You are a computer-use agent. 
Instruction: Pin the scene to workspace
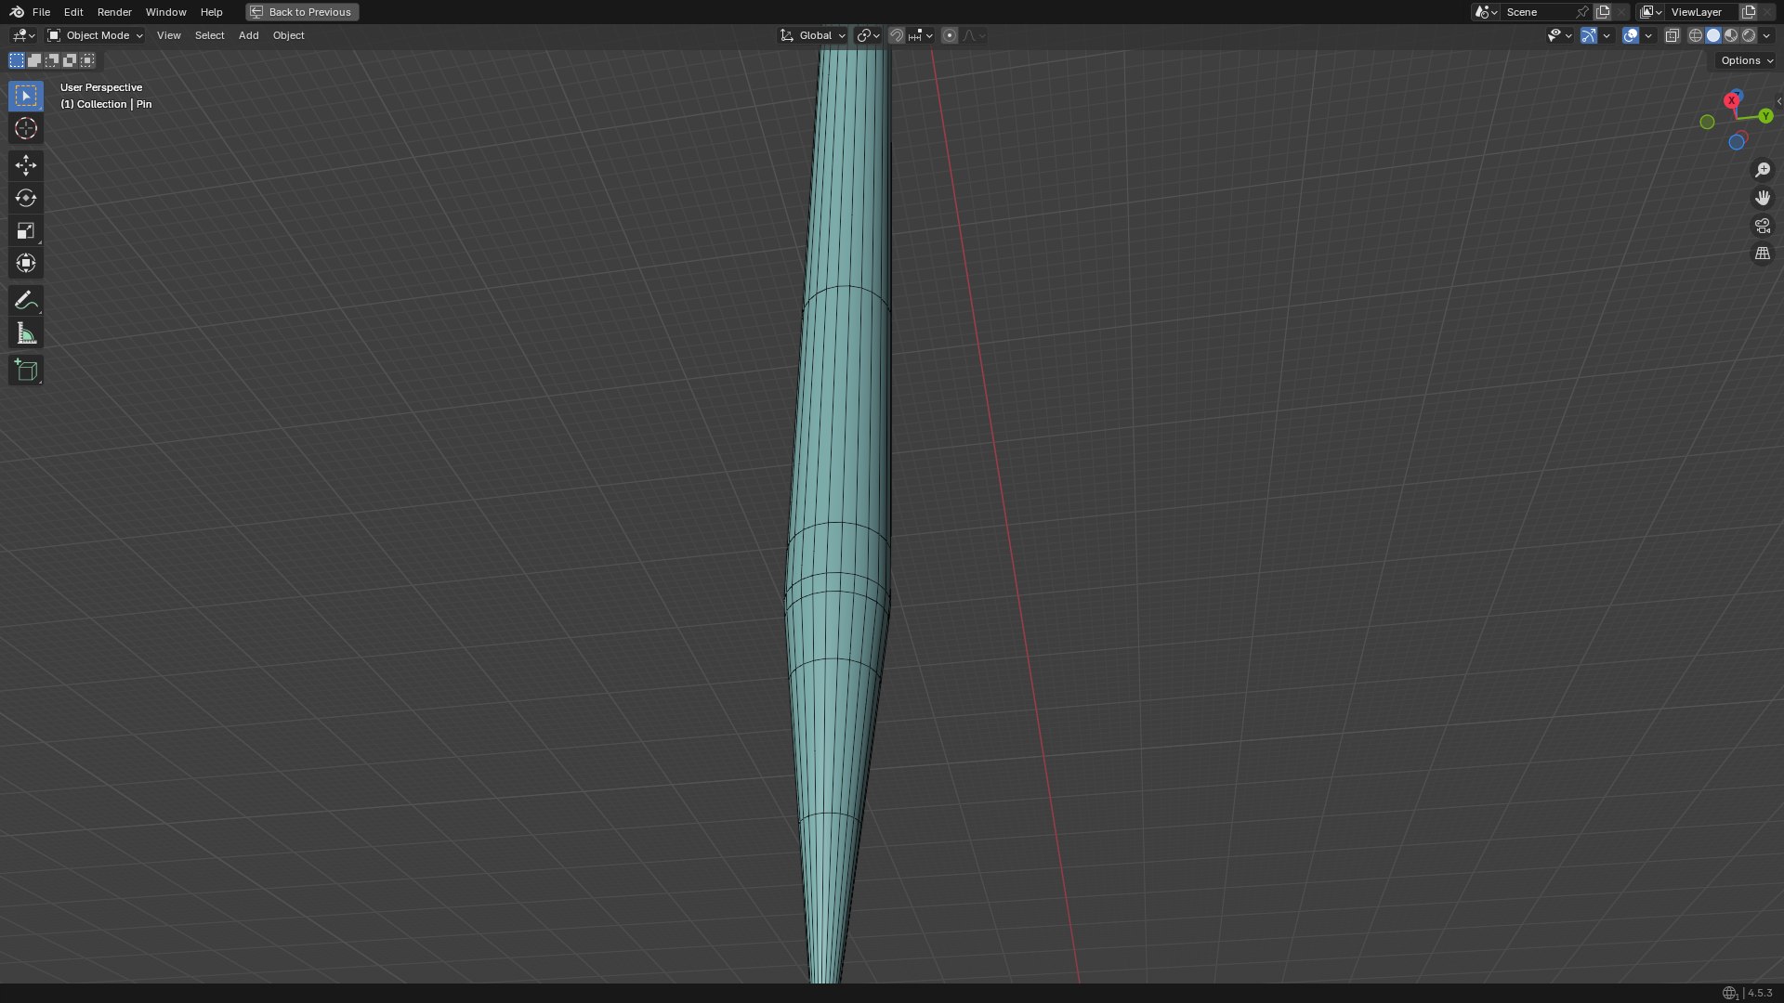1582,12
